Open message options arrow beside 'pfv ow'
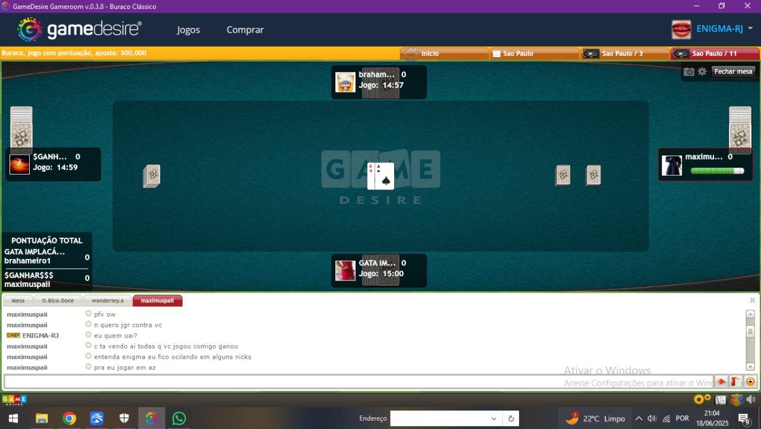 (x=88, y=314)
